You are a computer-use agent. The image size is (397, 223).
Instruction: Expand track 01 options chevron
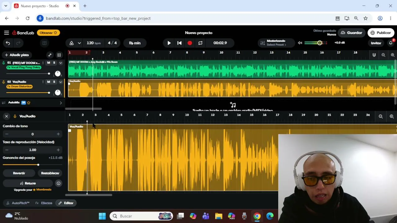click(60, 63)
